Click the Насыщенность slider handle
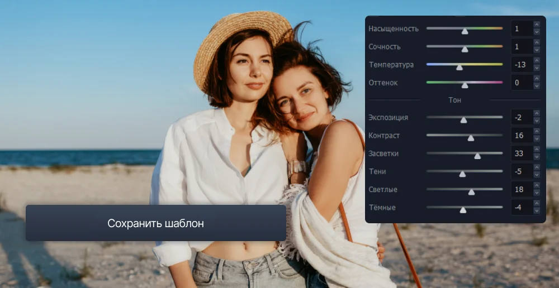Viewport: 559px width, 288px height. (465, 31)
